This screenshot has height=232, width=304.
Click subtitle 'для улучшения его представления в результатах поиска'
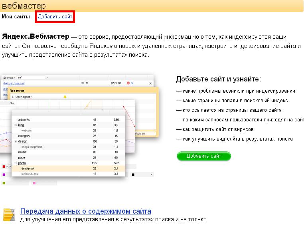[97, 219]
